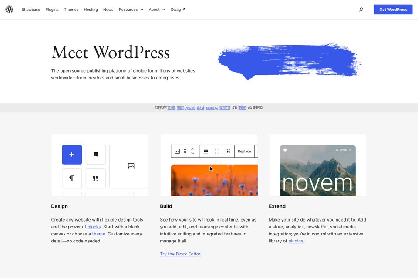Select the ಕನ್ನಡ language link

[x=200, y=107]
